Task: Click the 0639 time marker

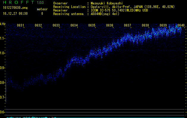Action: (x=163, y=25)
